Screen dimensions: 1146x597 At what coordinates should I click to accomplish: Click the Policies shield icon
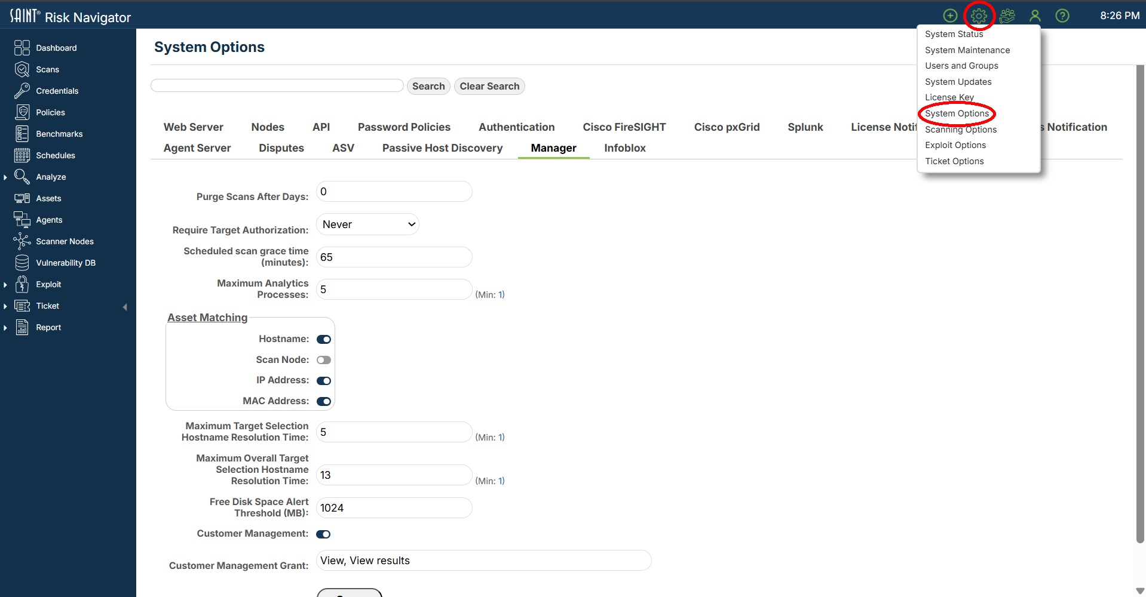click(x=22, y=112)
